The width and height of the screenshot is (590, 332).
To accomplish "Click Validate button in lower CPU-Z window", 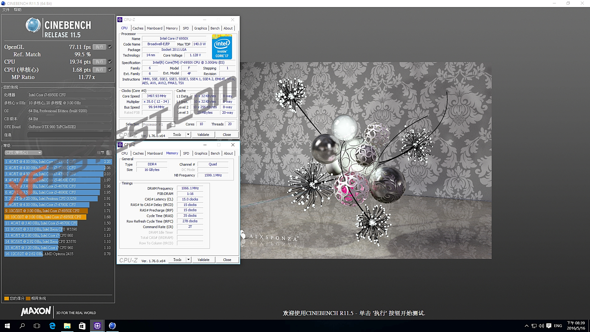I will pyautogui.click(x=203, y=260).
